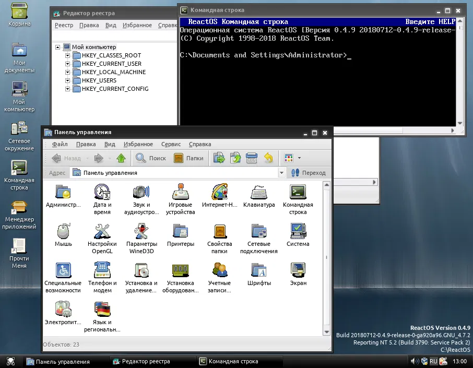This screenshot has height=368, width=473.
Task: Open the Система applet icon
Action: coord(298,232)
